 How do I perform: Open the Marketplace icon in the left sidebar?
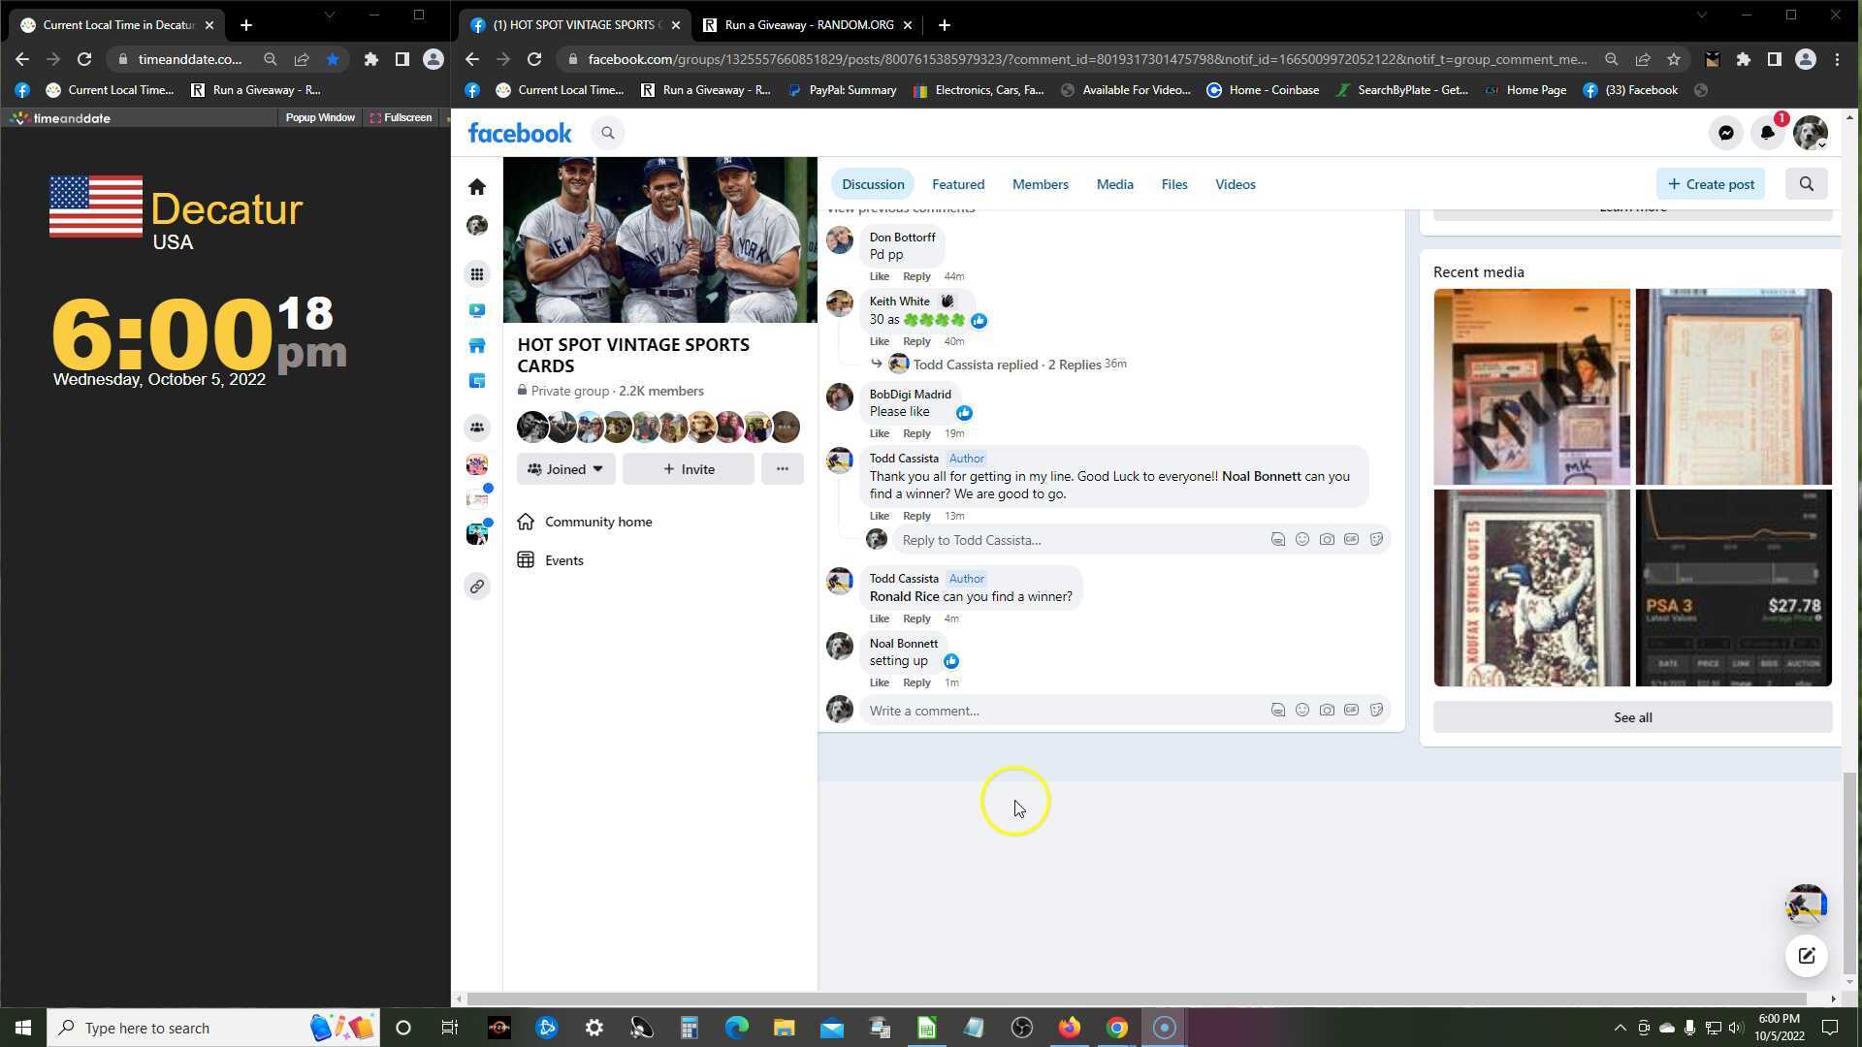(x=476, y=346)
